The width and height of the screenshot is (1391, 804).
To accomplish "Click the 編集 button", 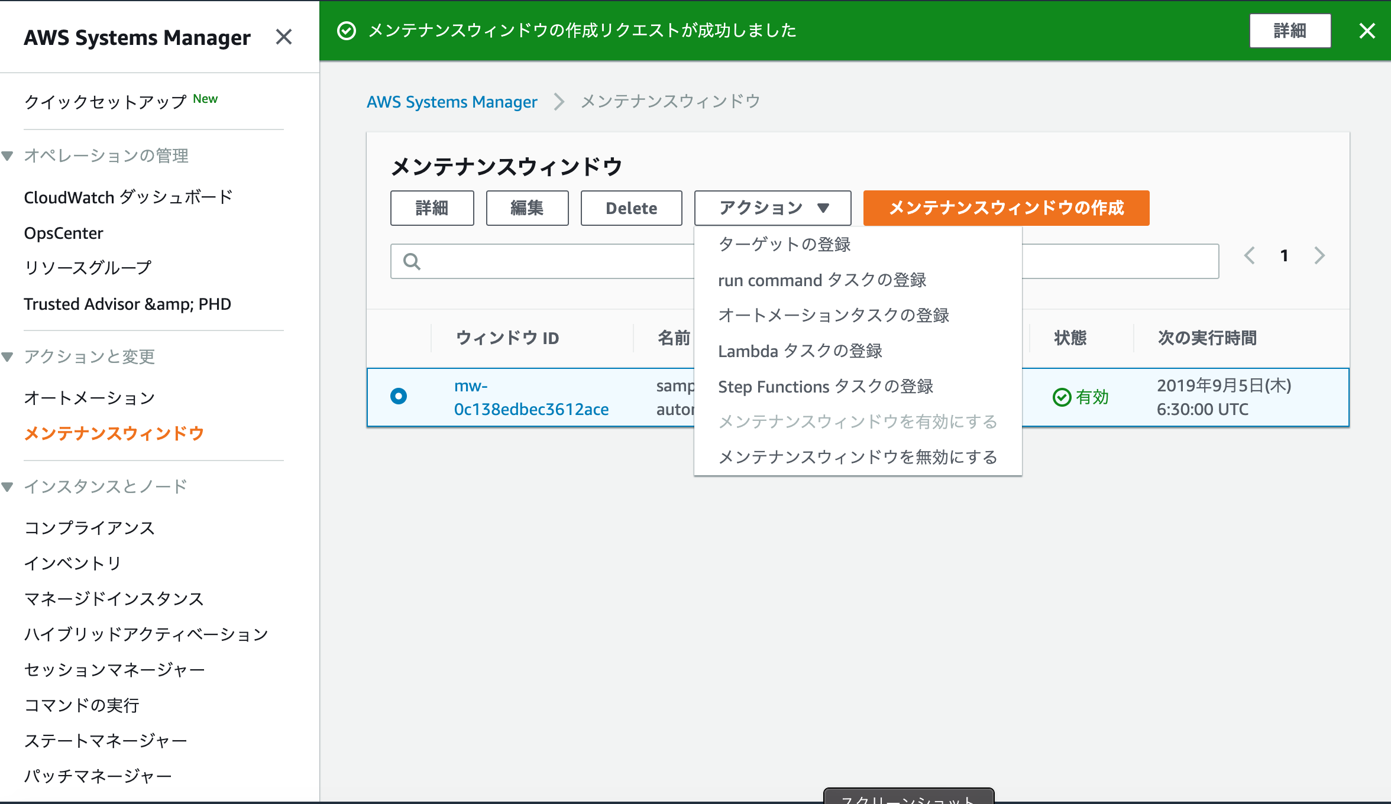I will pyautogui.click(x=527, y=208).
